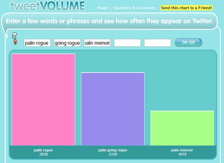Focus the 'palin rogue' input field
This screenshot has height=163, width=224.
coord(37,43)
